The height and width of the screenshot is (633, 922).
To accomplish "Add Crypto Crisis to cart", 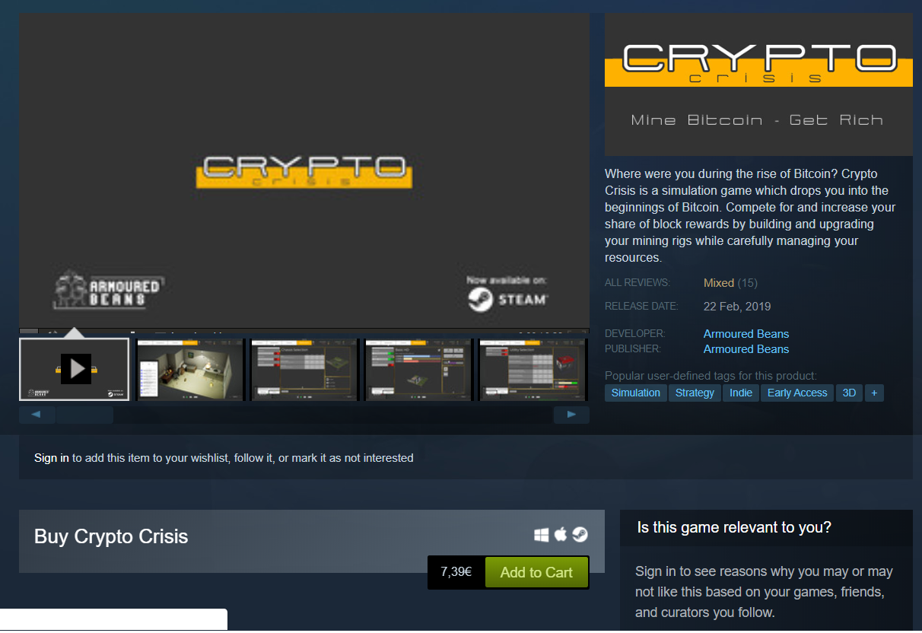I will (536, 573).
